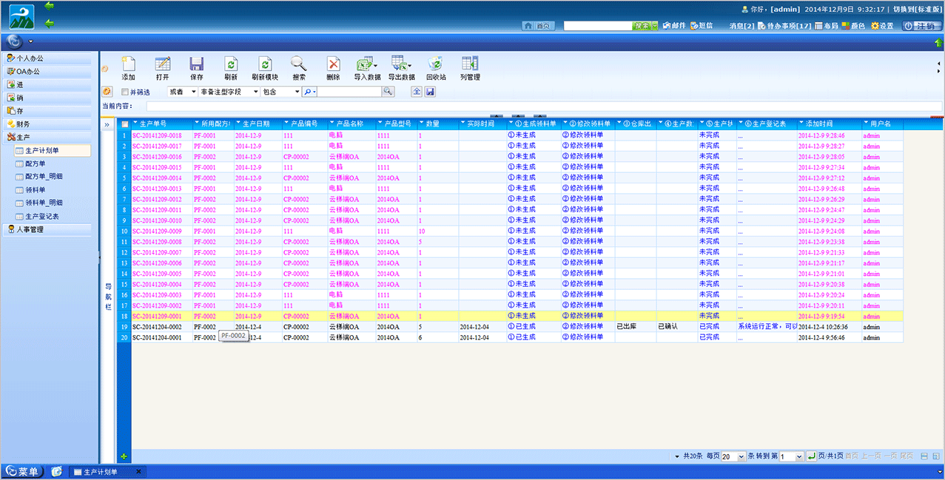
Task: Open the 或者 logic dropdown
Action: (x=183, y=92)
